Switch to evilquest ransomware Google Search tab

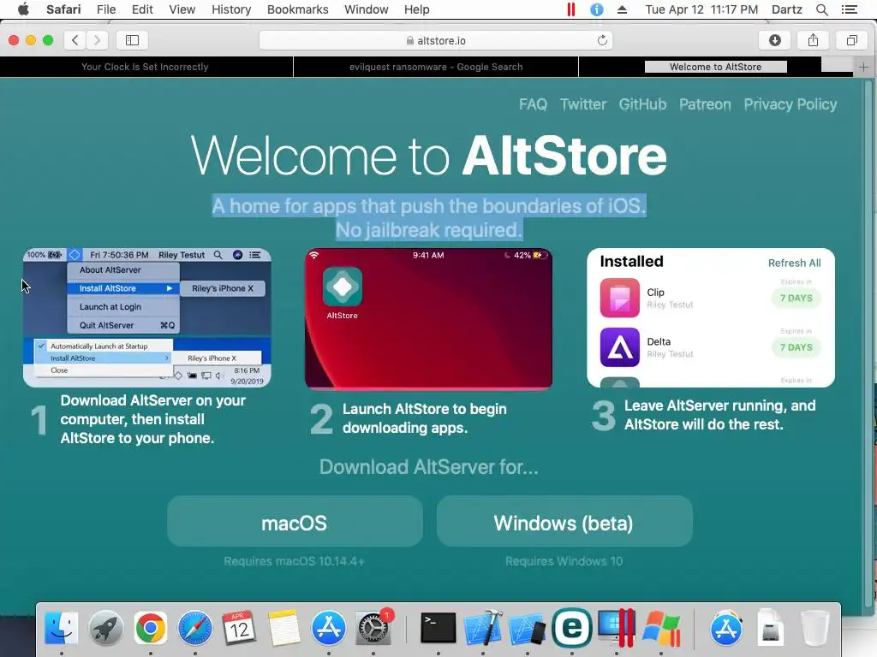coord(436,67)
